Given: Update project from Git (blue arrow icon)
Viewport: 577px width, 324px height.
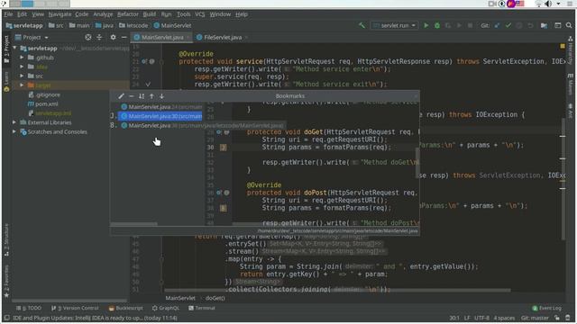Looking at the screenshot, I should click(497, 25).
